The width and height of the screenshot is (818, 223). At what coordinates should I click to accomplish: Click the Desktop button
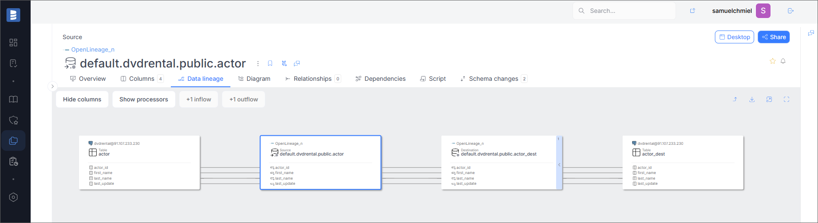pos(734,37)
